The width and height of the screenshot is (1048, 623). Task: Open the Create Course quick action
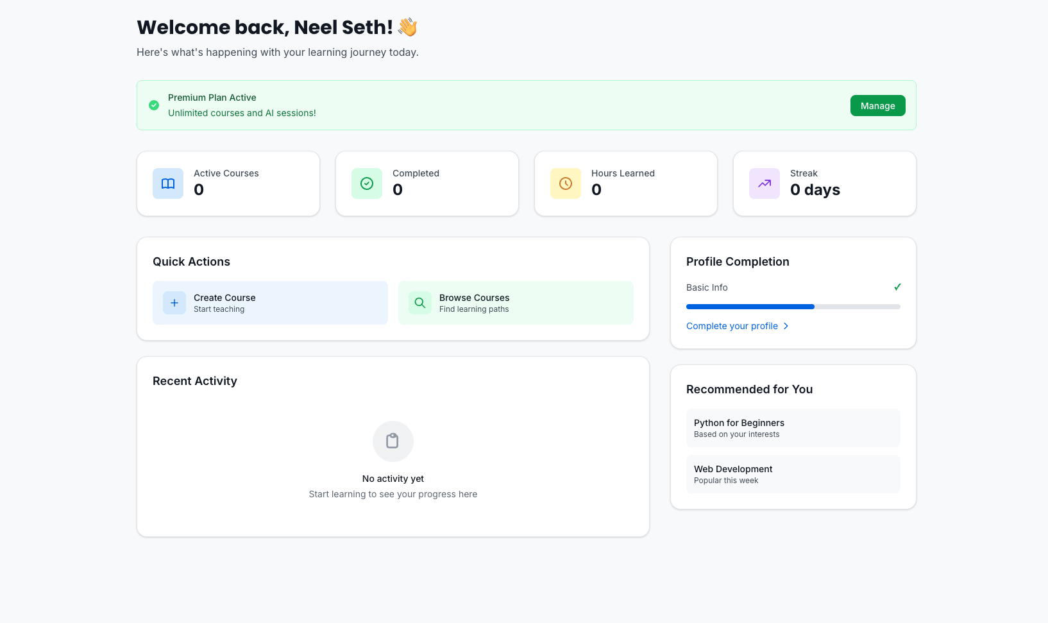(270, 303)
